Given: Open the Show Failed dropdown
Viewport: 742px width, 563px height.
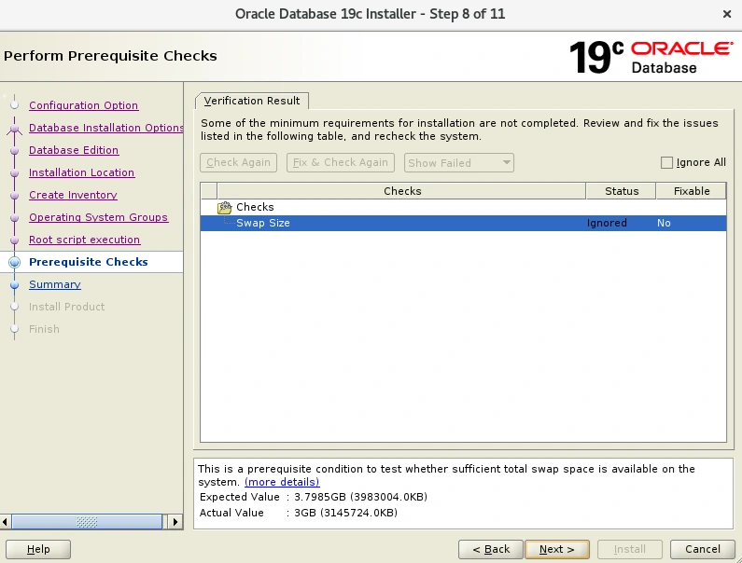Looking at the screenshot, I should click(458, 162).
